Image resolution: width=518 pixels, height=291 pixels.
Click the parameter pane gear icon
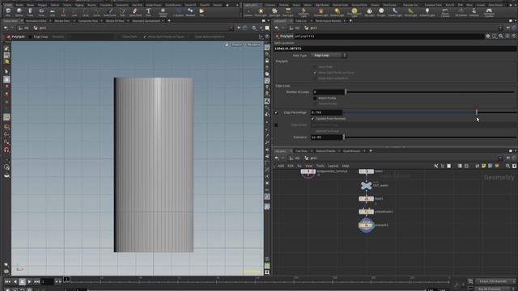[x=487, y=36]
